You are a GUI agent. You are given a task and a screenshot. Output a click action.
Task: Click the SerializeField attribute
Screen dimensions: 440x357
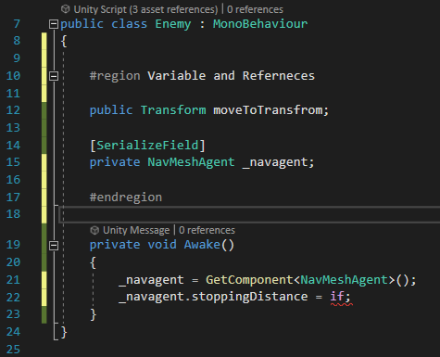click(147, 146)
